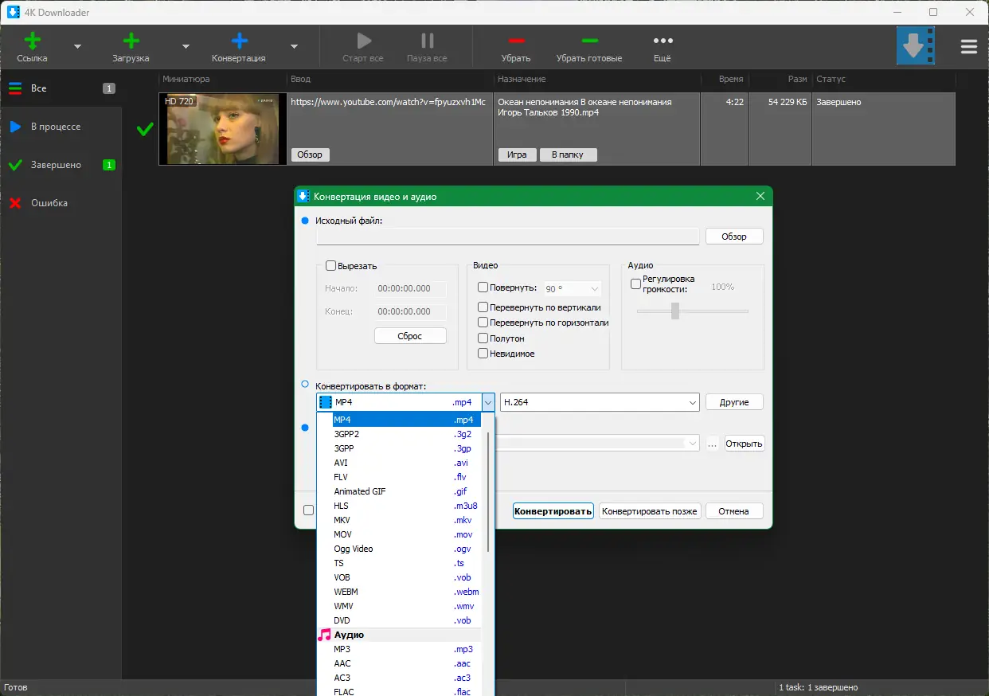Click the Отмена button
The image size is (989, 696).
(733, 511)
